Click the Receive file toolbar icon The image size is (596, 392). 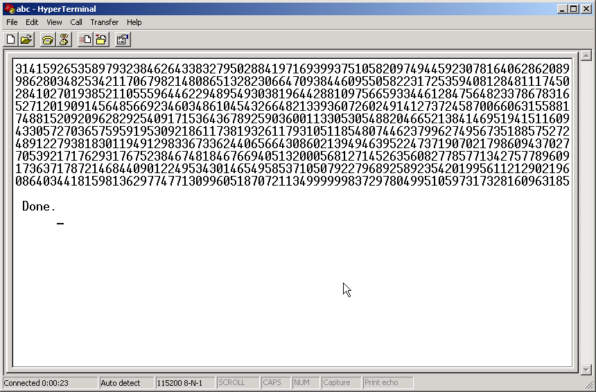pos(101,39)
